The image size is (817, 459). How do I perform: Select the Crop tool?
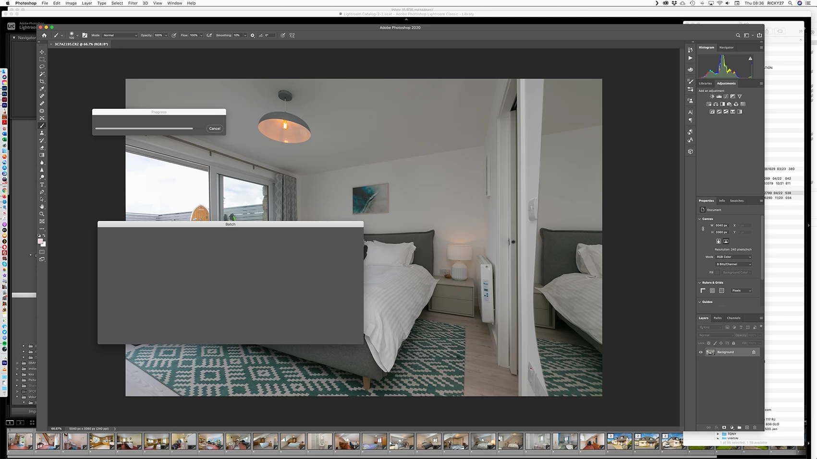click(42, 82)
